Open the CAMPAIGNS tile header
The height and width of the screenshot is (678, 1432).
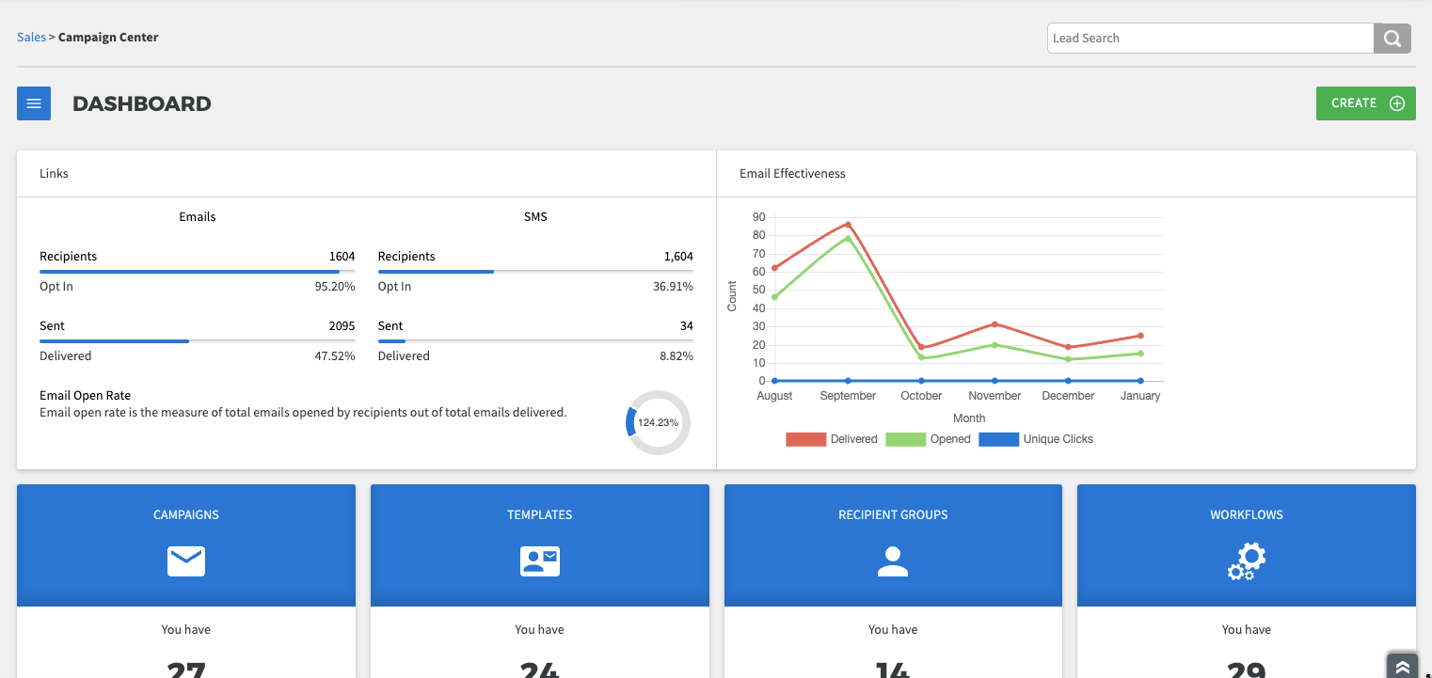coord(186,514)
